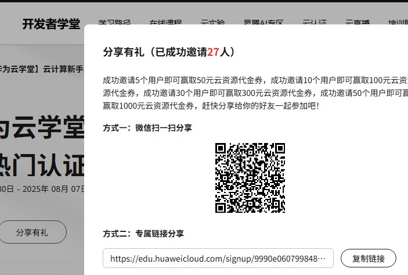Click the 2025年 08月 date text
Screen dimensions: 408x275
[x=45, y=189]
